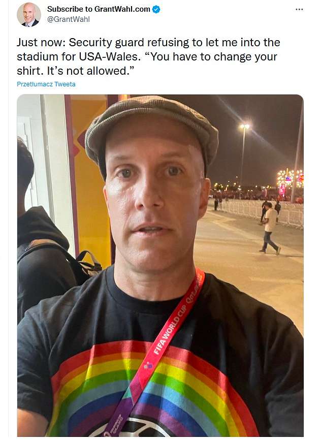Click the bright street lamp in photo

(x=244, y=127)
